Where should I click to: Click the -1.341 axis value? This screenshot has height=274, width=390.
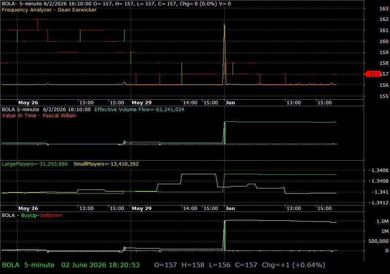(x=380, y=192)
